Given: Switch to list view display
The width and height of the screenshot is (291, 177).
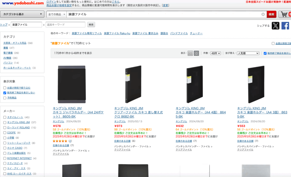Looking at the screenshot, I should tap(190, 53).
